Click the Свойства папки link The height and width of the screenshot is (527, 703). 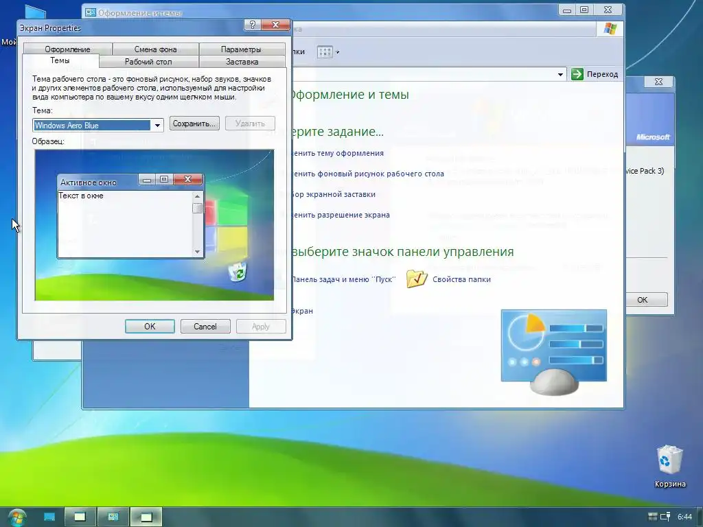[x=461, y=280]
